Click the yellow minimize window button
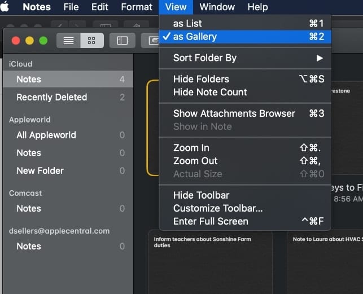The height and width of the screenshot is (294, 363). point(29,41)
